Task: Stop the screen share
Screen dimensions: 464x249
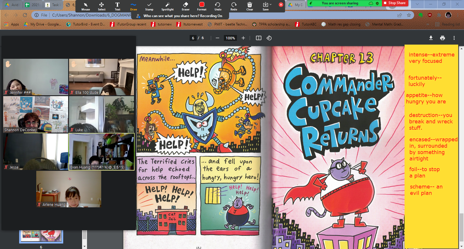Action: tap(395, 3)
